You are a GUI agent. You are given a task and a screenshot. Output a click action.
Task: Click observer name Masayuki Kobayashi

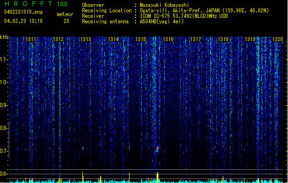164,5
